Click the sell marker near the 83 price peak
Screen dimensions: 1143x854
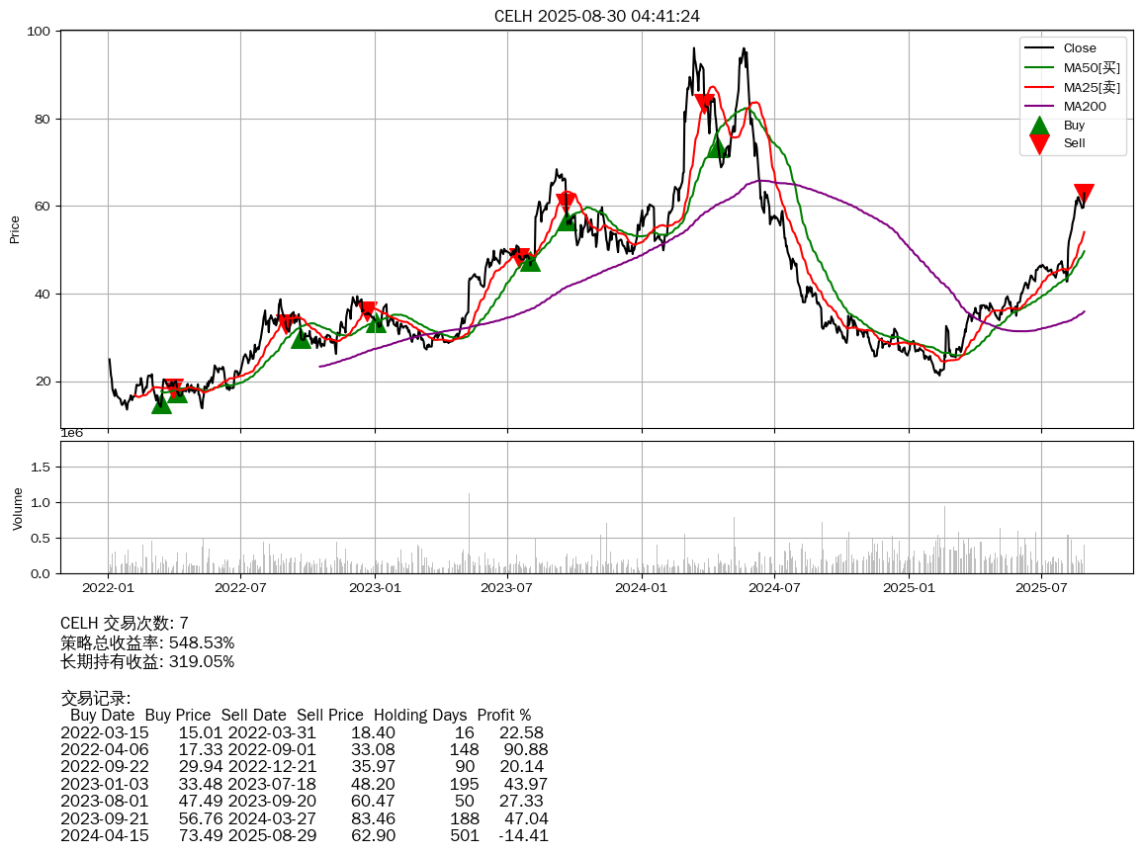tap(705, 103)
